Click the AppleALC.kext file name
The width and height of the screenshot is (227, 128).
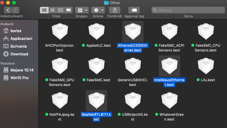click(98, 46)
